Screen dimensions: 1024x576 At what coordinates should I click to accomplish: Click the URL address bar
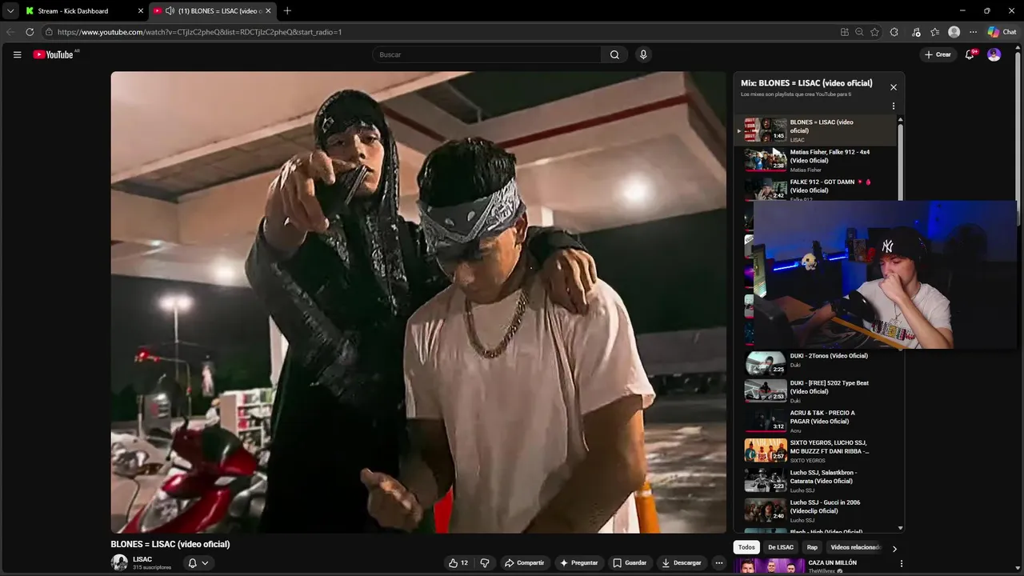click(440, 32)
